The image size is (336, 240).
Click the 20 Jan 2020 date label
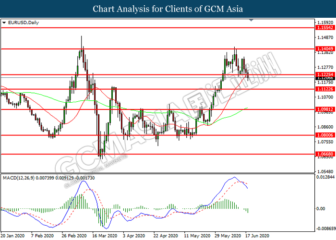point(12,236)
